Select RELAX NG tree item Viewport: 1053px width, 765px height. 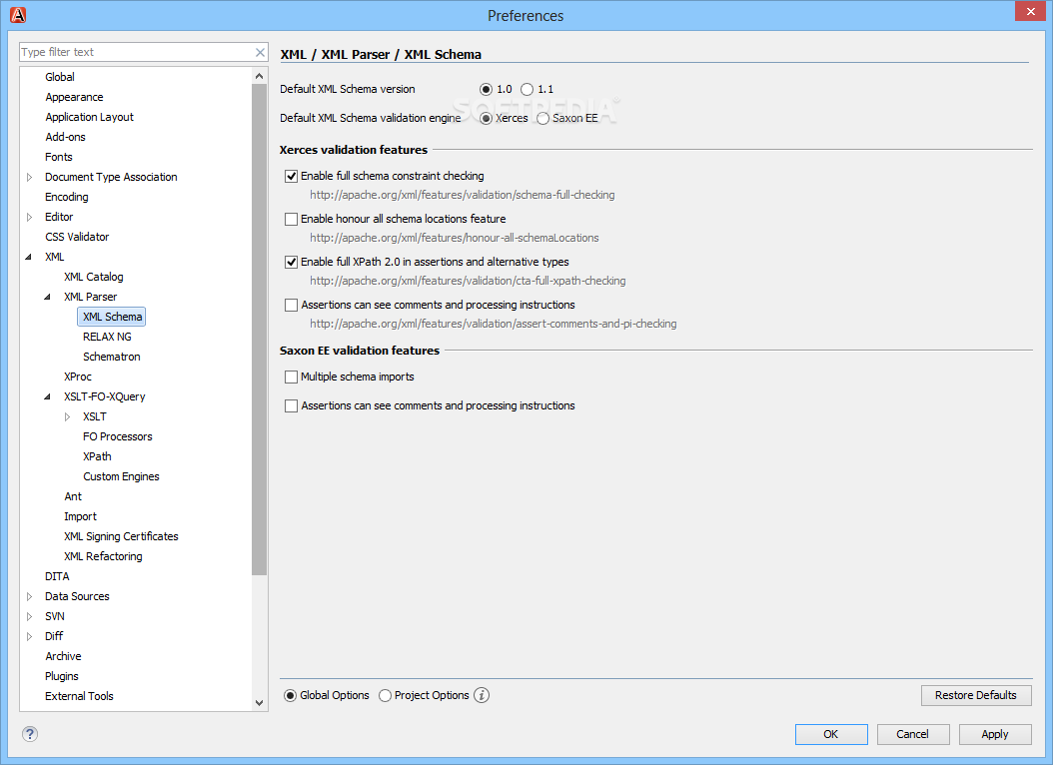coord(108,337)
